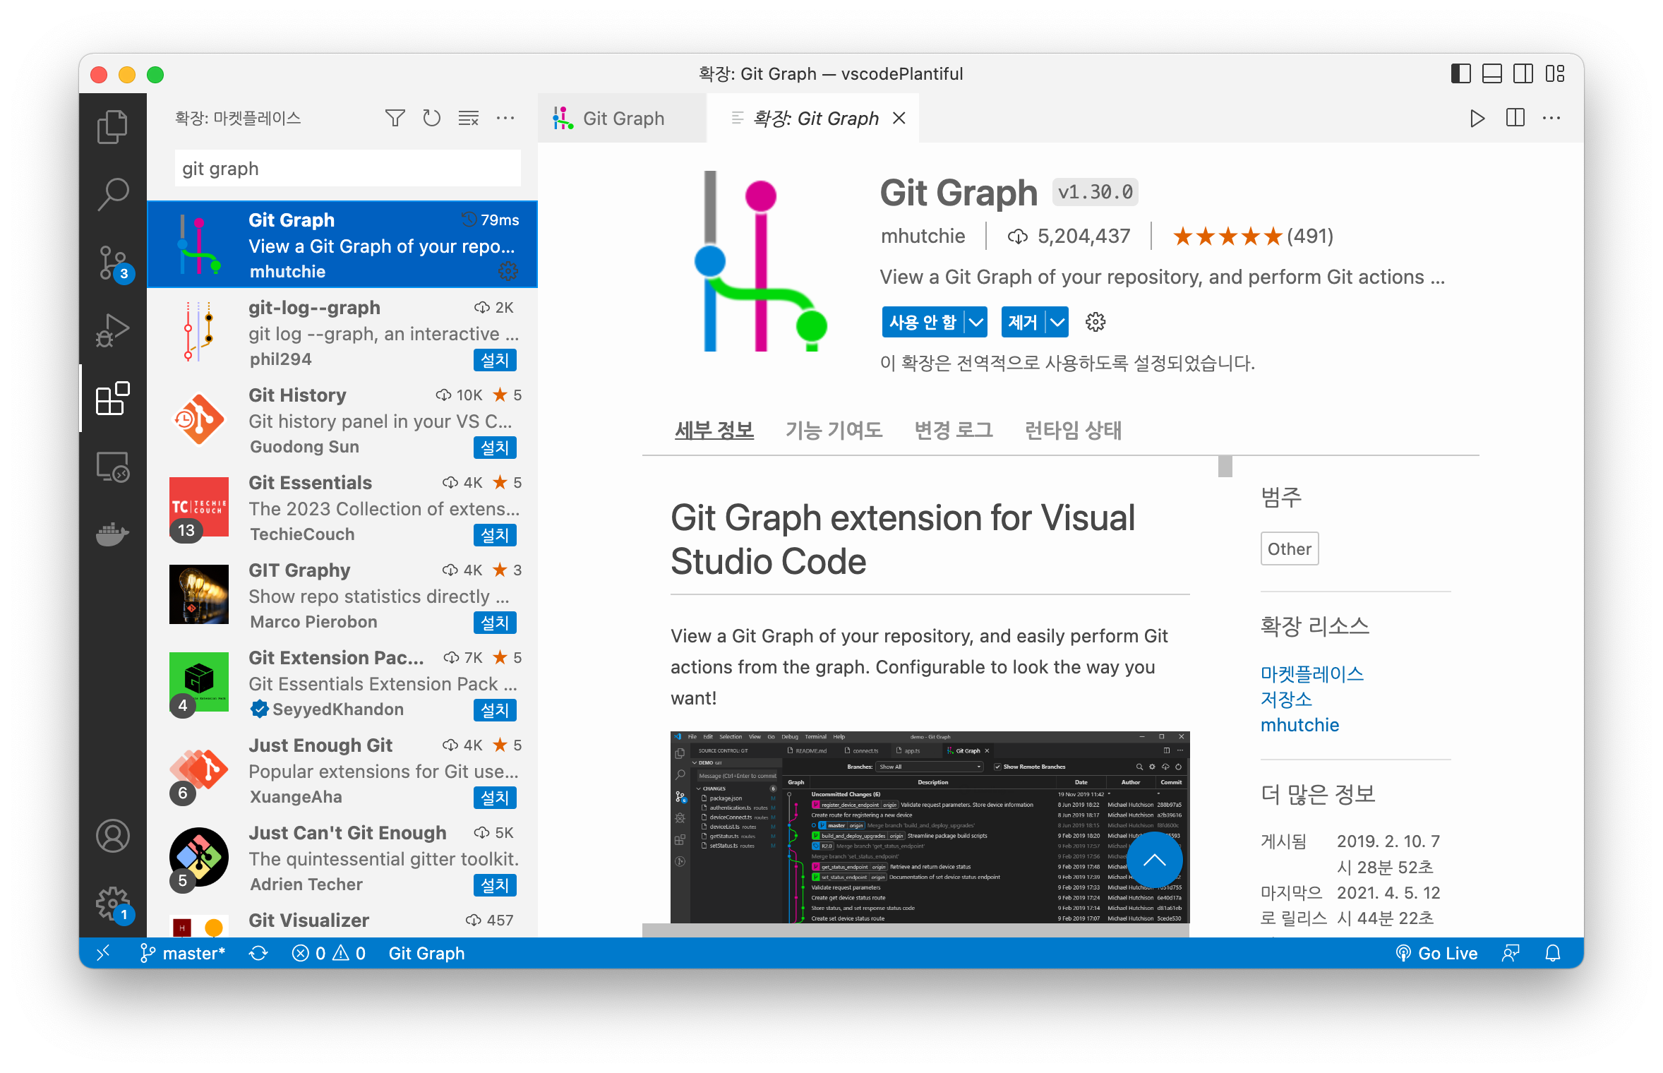Switch to the 변경 로그 tab
Screen dimensions: 1663x1073
click(x=953, y=430)
